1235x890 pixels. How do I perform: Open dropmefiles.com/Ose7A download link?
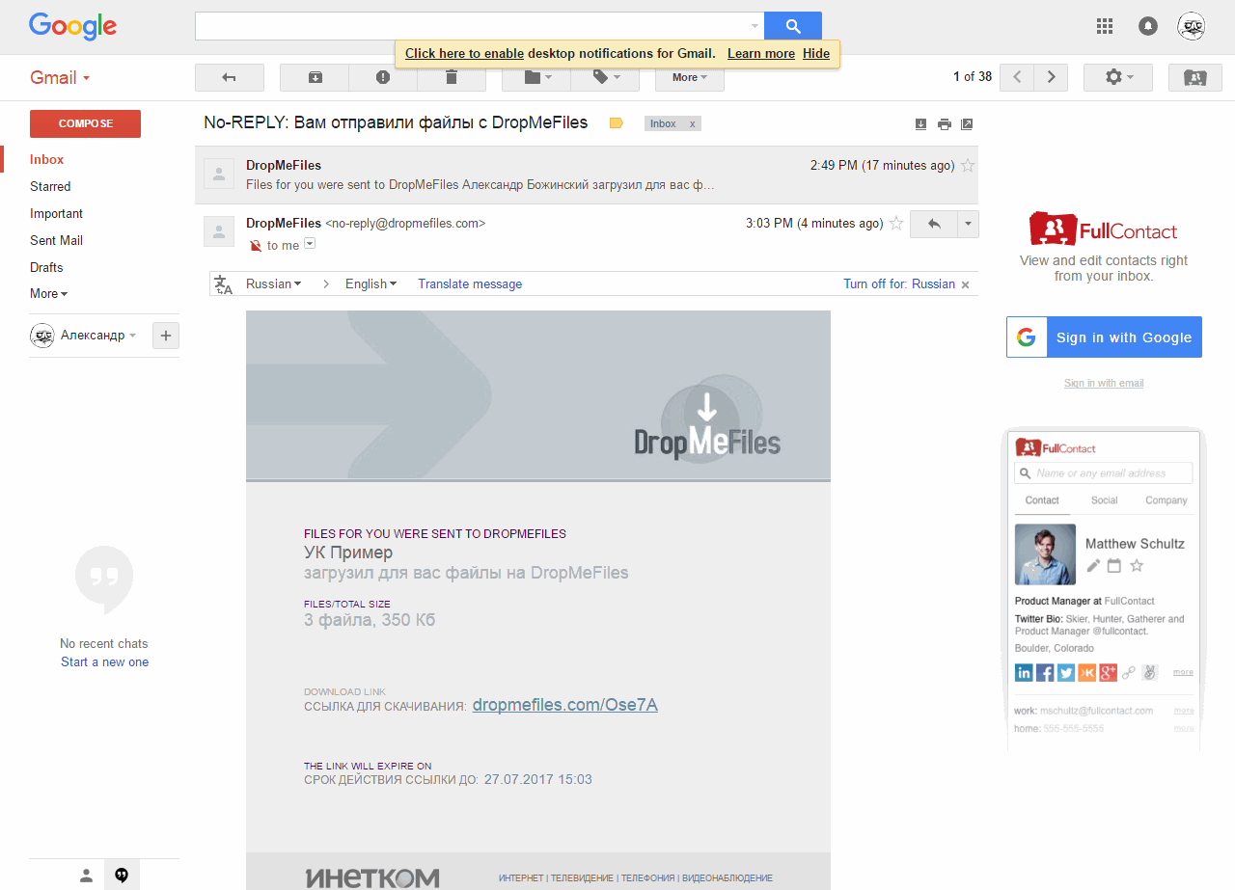[565, 705]
